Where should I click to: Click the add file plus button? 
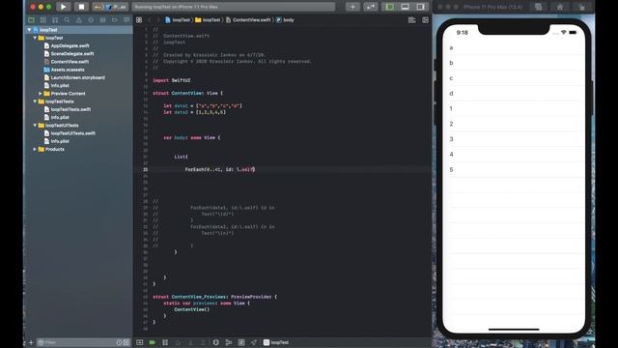pos(31,342)
